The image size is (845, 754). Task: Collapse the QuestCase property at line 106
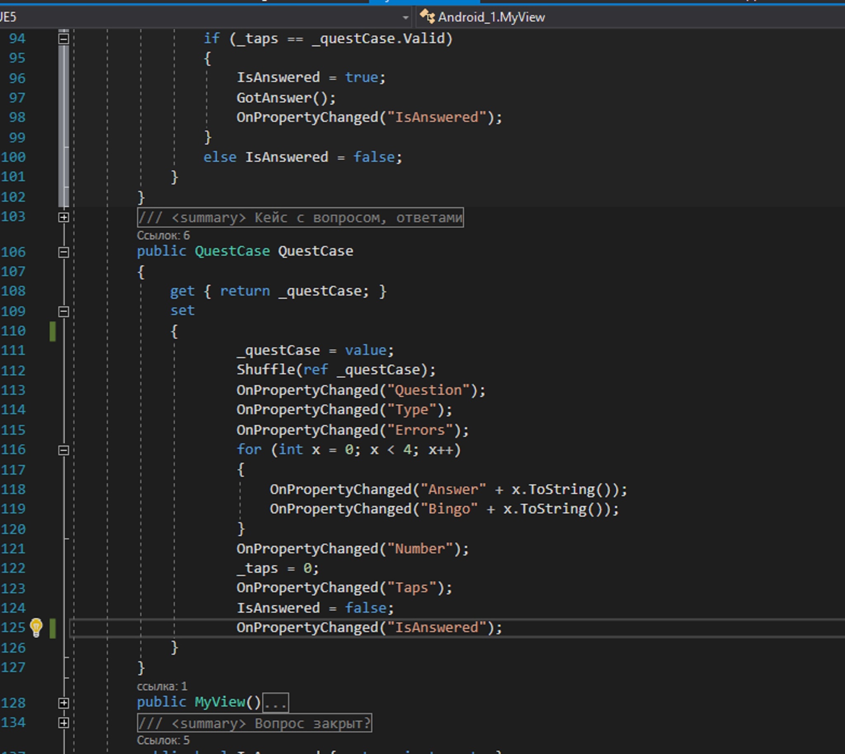[x=64, y=252]
